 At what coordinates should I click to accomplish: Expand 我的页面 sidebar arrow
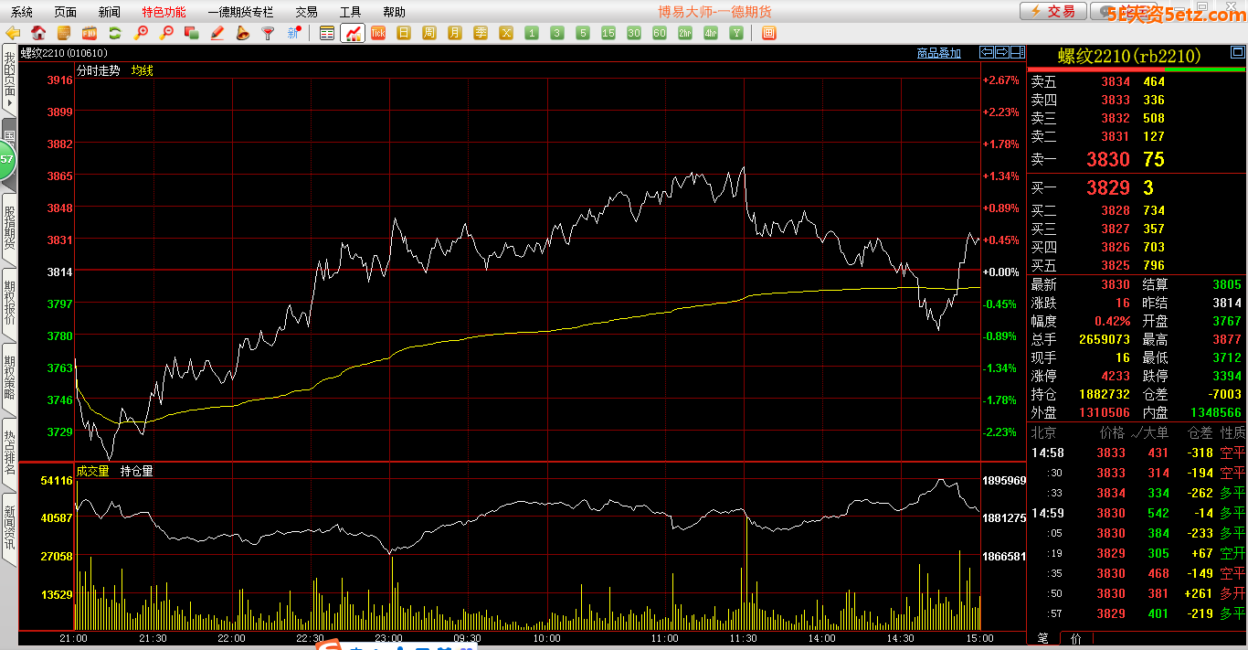pyautogui.click(x=9, y=104)
